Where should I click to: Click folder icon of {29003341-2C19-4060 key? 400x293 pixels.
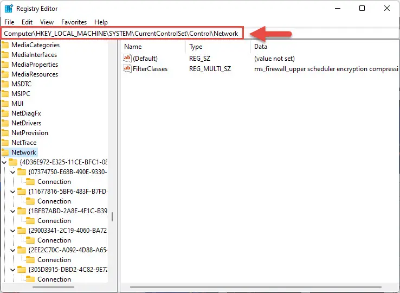pyautogui.click(x=22, y=231)
